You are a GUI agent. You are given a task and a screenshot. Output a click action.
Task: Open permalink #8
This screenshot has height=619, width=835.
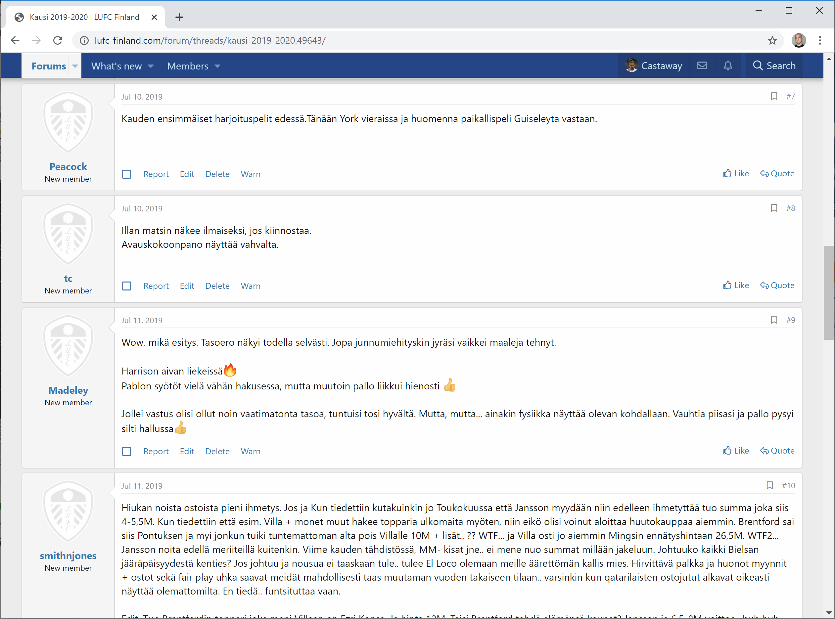[x=790, y=208]
